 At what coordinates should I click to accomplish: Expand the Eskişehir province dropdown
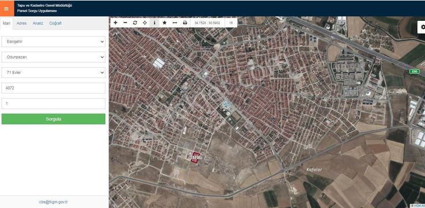(53, 42)
